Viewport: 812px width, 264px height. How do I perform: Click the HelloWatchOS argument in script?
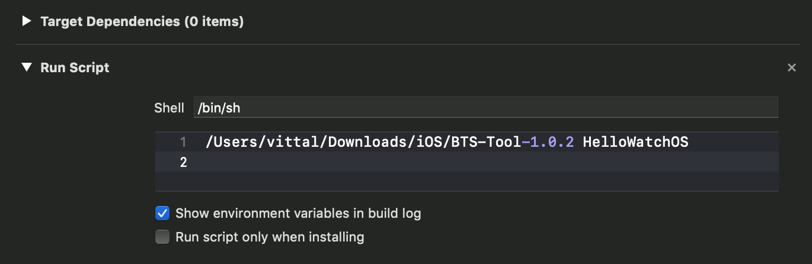[x=635, y=143]
